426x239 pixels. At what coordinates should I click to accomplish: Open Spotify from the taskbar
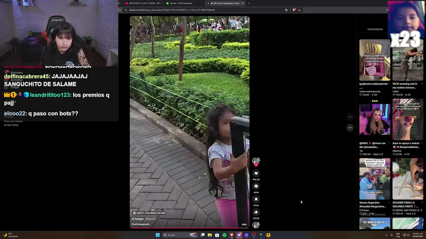[x=224, y=235]
